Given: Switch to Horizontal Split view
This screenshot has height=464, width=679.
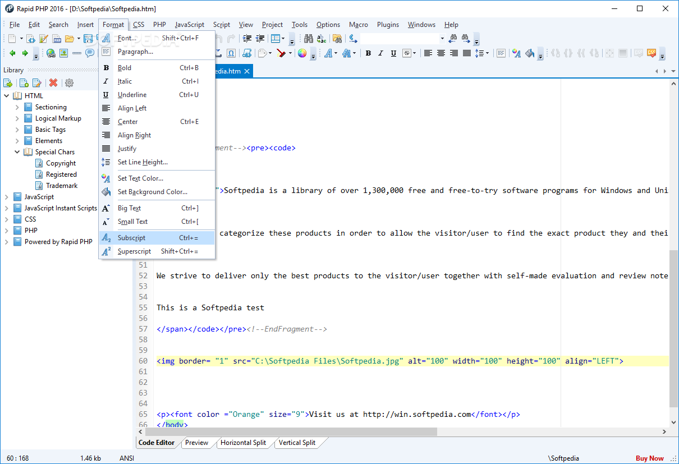Looking at the screenshot, I should (x=243, y=443).
